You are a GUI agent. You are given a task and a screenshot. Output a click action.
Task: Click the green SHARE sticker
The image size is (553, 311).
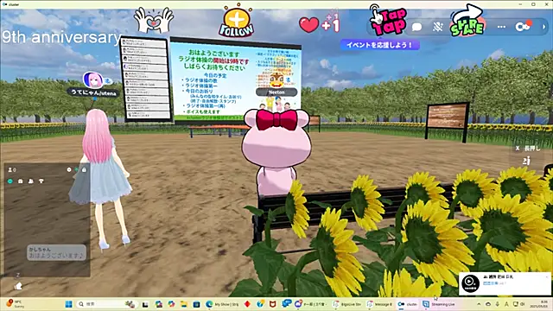point(467,21)
